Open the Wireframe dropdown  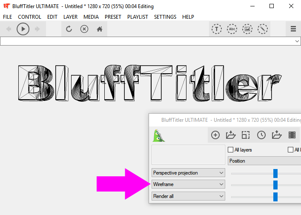point(188,184)
